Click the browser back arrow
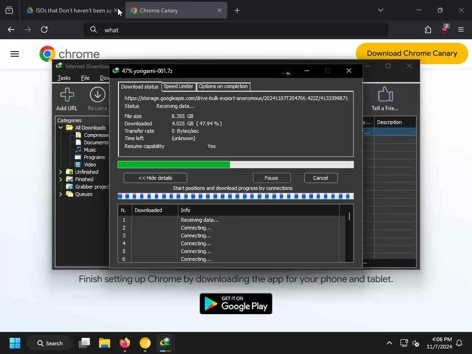The width and height of the screenshot is (472, 354). tap(11, 29)
